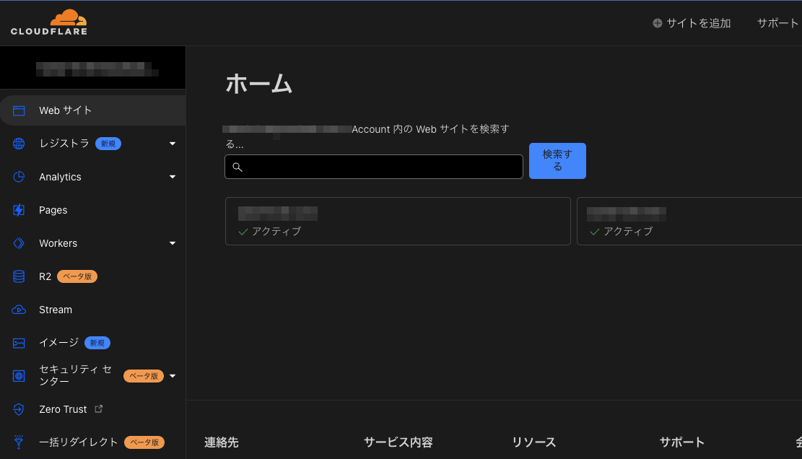Focus the website search input field
The height and width of the screenshot is (459, 802).
(x=374, y=167)
